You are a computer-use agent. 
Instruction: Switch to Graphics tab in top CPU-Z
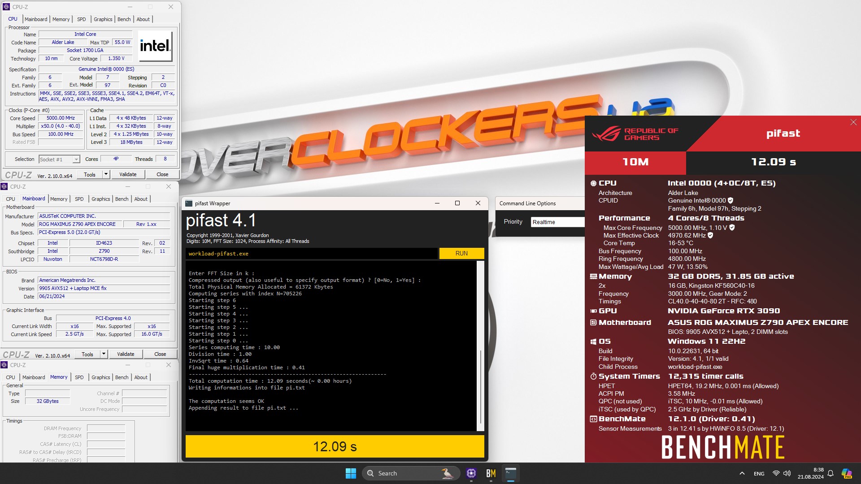103,19
